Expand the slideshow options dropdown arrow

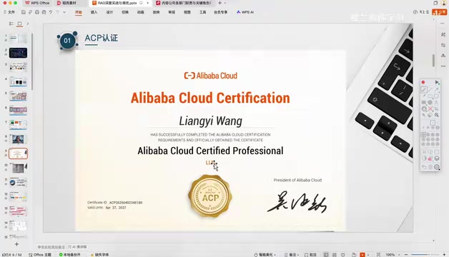tap(368, 254)
